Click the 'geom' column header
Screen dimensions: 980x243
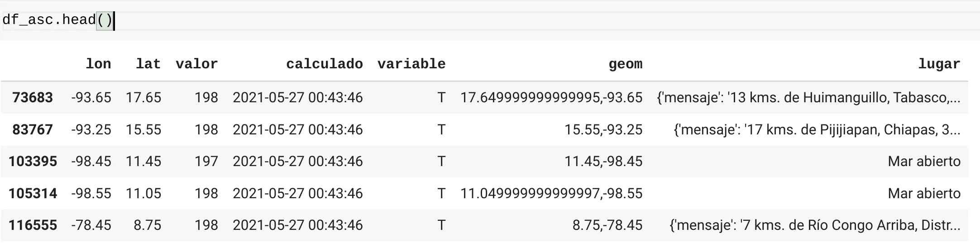[625, 64]
